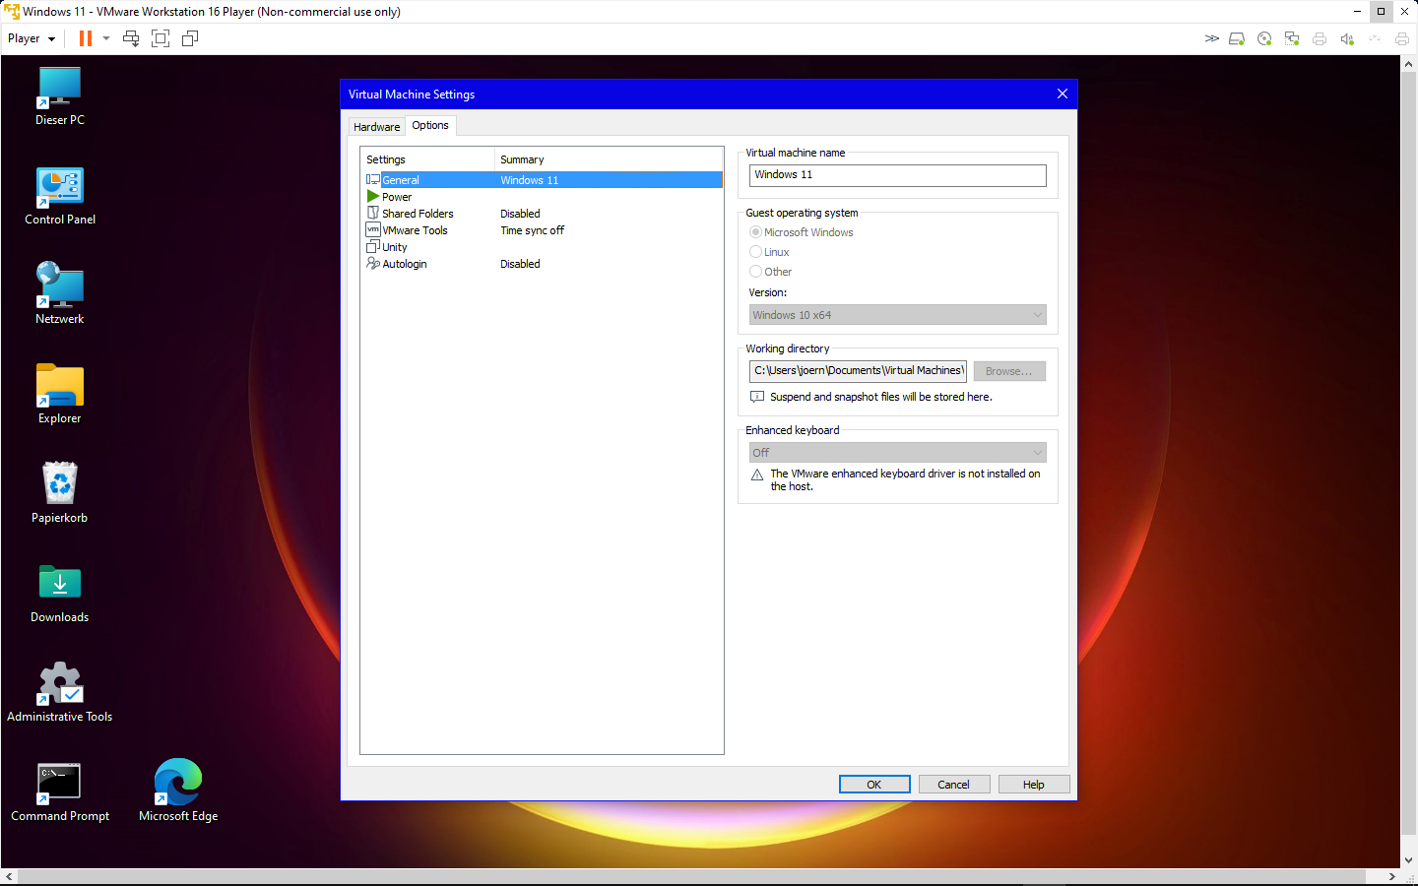The width and height of the screenshot is (1418, 886).
Task: Enter full screen mode icon
Action: click(x=161, y=38)
